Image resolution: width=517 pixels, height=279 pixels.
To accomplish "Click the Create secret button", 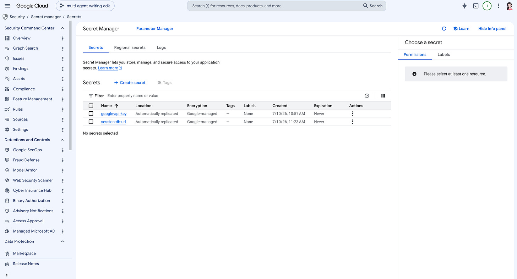I will [130, 83].
